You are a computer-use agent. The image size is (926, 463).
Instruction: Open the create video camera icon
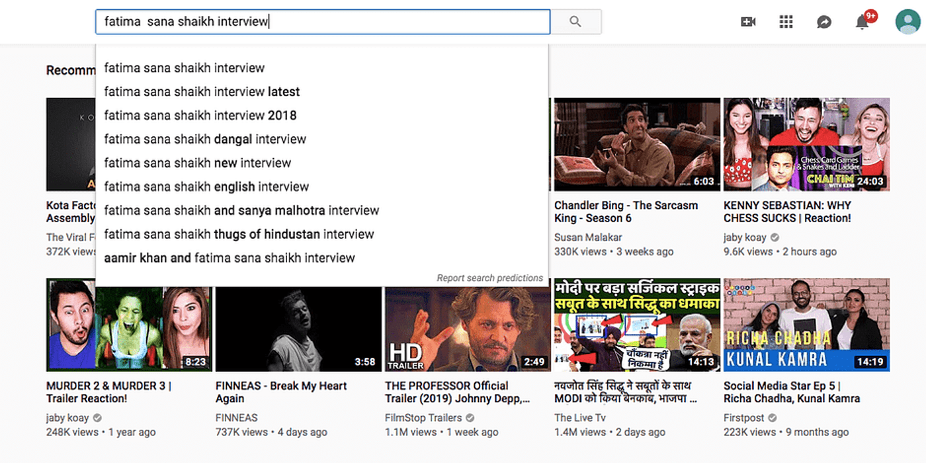point(748,22)
